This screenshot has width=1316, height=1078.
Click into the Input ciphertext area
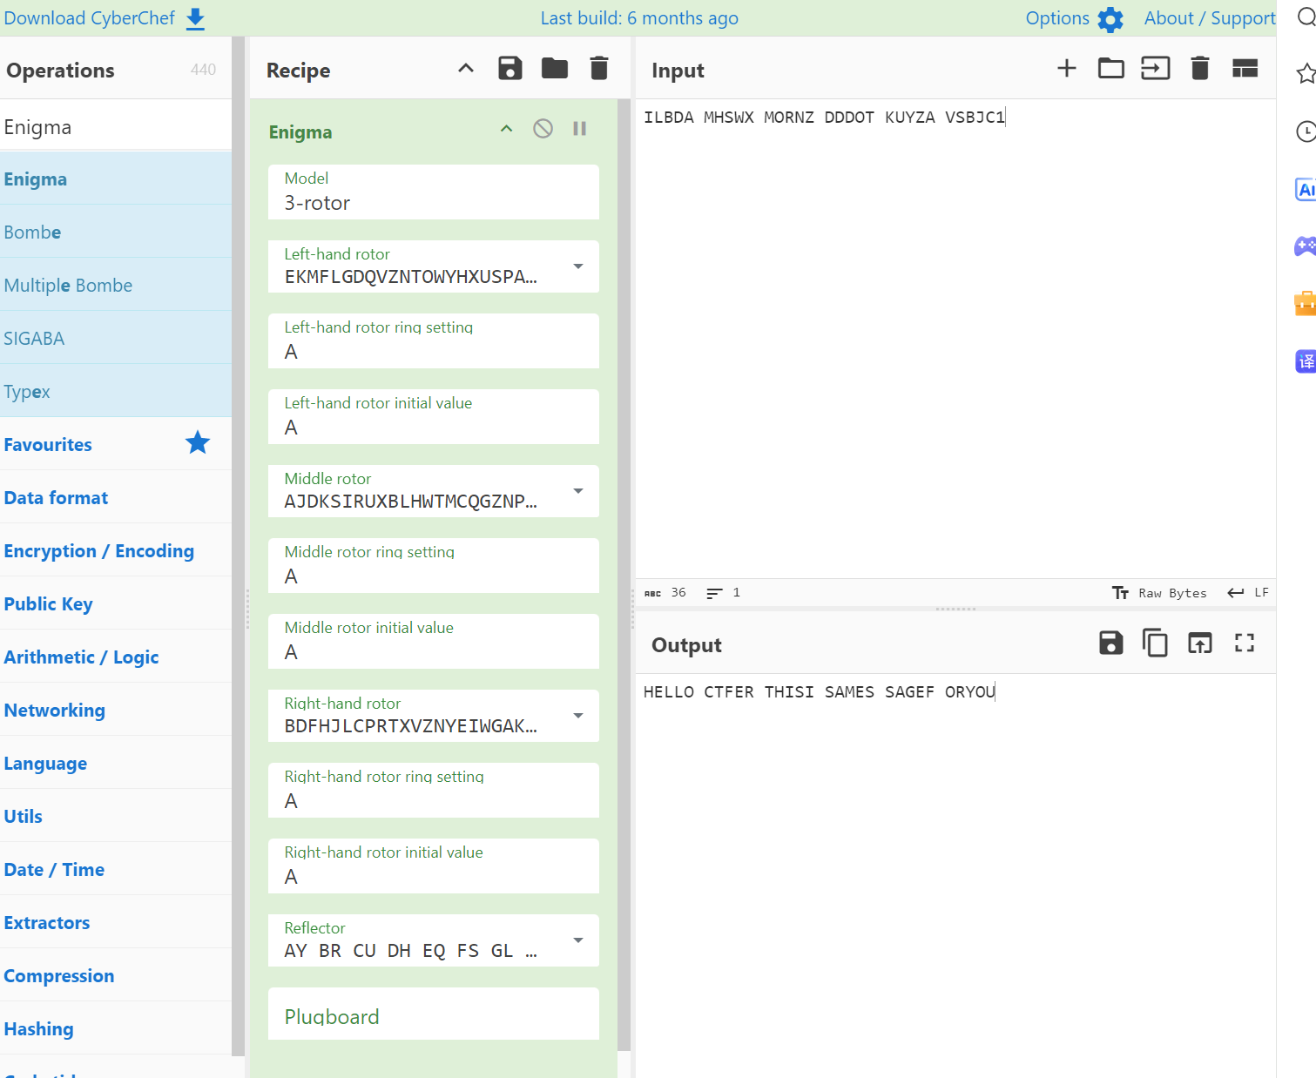(x=955, y=338)
